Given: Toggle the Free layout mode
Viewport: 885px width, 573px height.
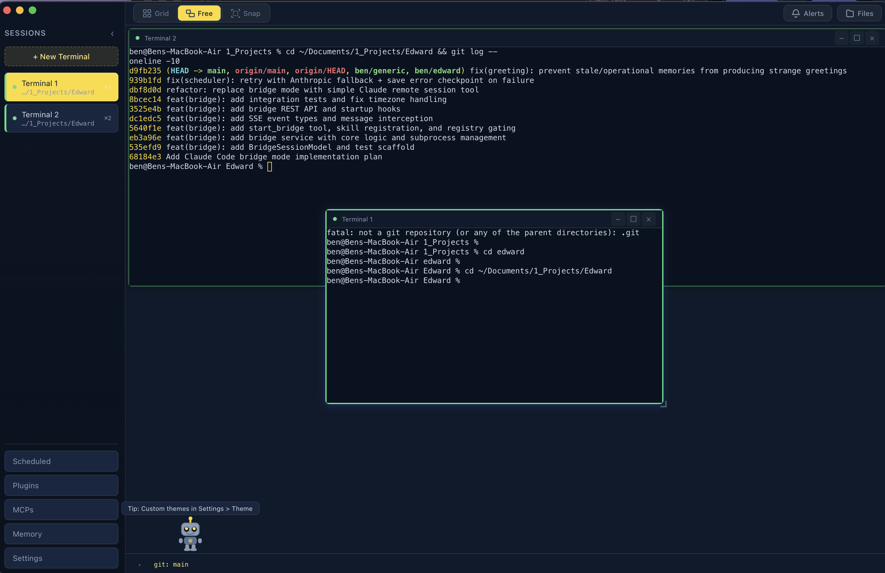Looking at the screenshot, I should (x=199, y=13).
